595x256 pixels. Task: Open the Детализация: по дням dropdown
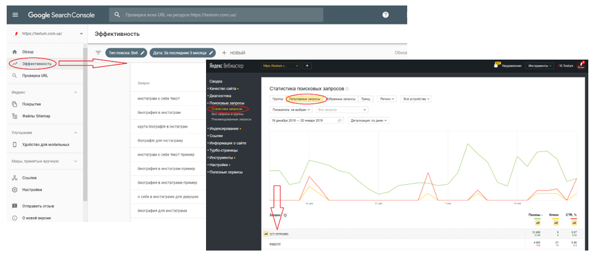tap(368, 120)
